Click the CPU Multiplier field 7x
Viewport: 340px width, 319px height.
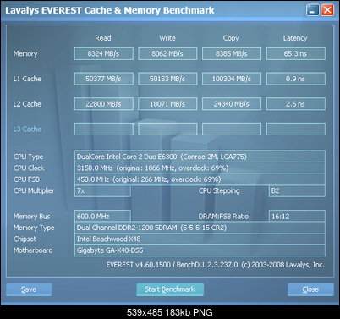pos(102,190)
